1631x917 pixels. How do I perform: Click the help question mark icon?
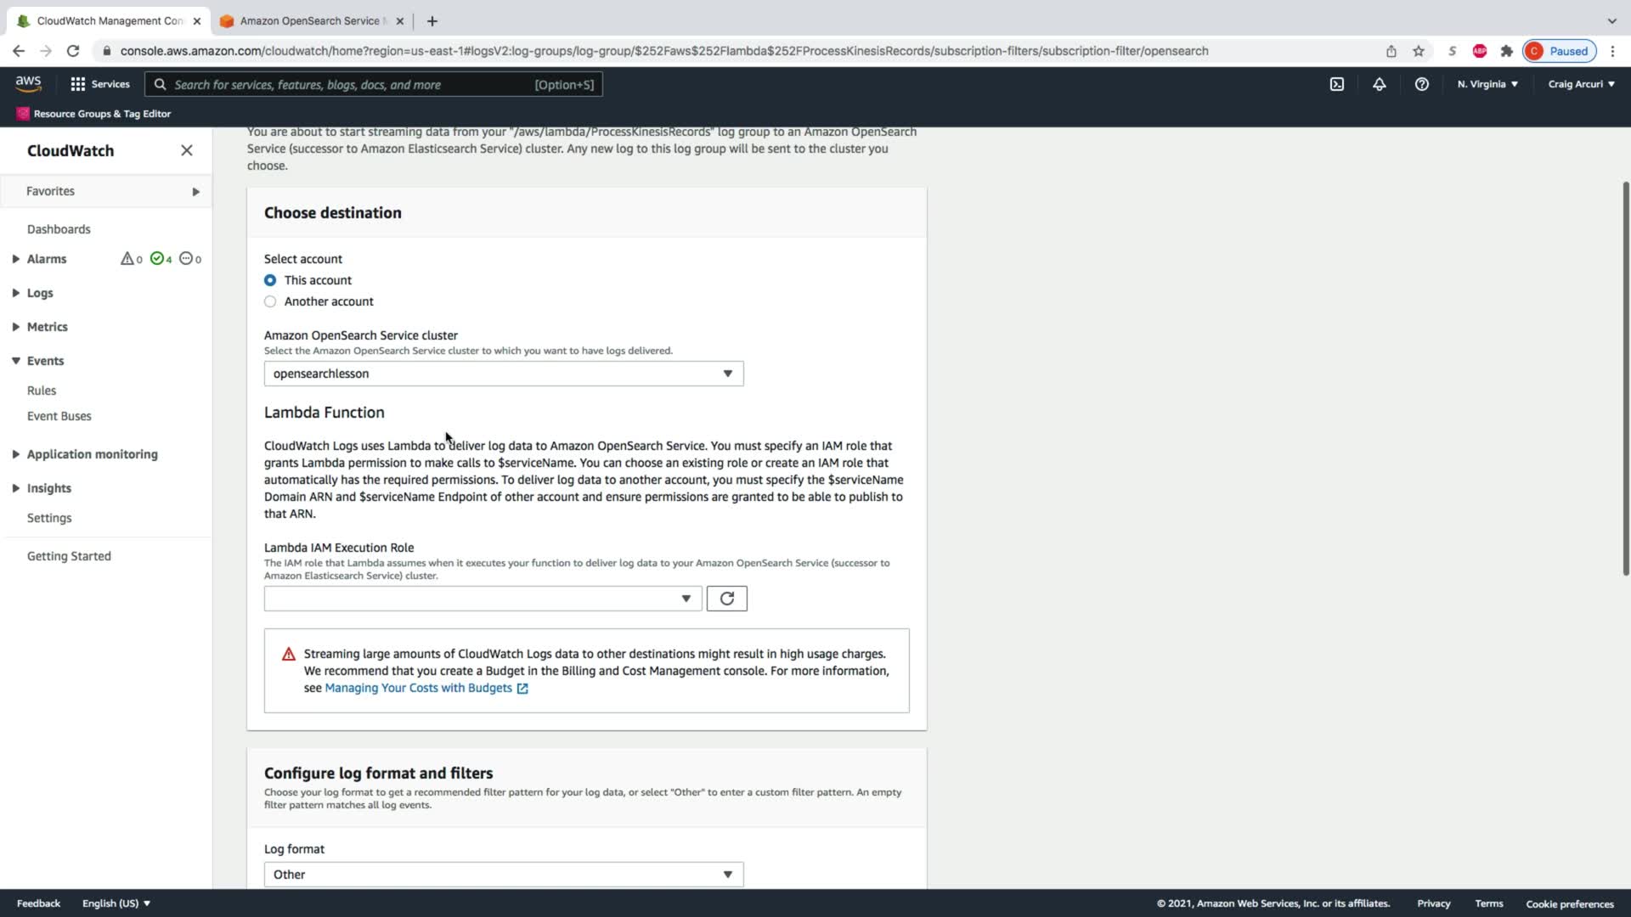(x=1421, y=84)
